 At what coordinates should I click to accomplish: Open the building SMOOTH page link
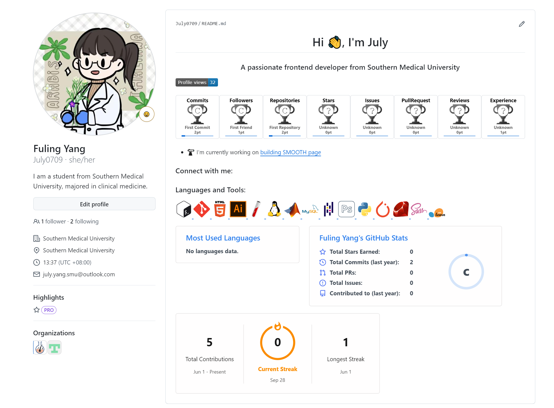point(290,152)
